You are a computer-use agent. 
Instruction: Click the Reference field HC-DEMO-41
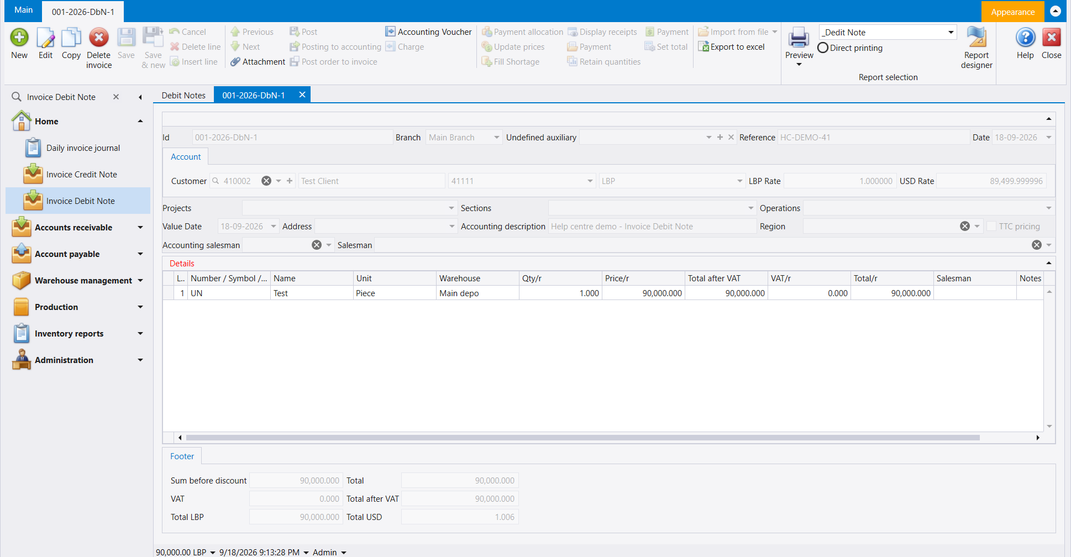pos(873,138)
